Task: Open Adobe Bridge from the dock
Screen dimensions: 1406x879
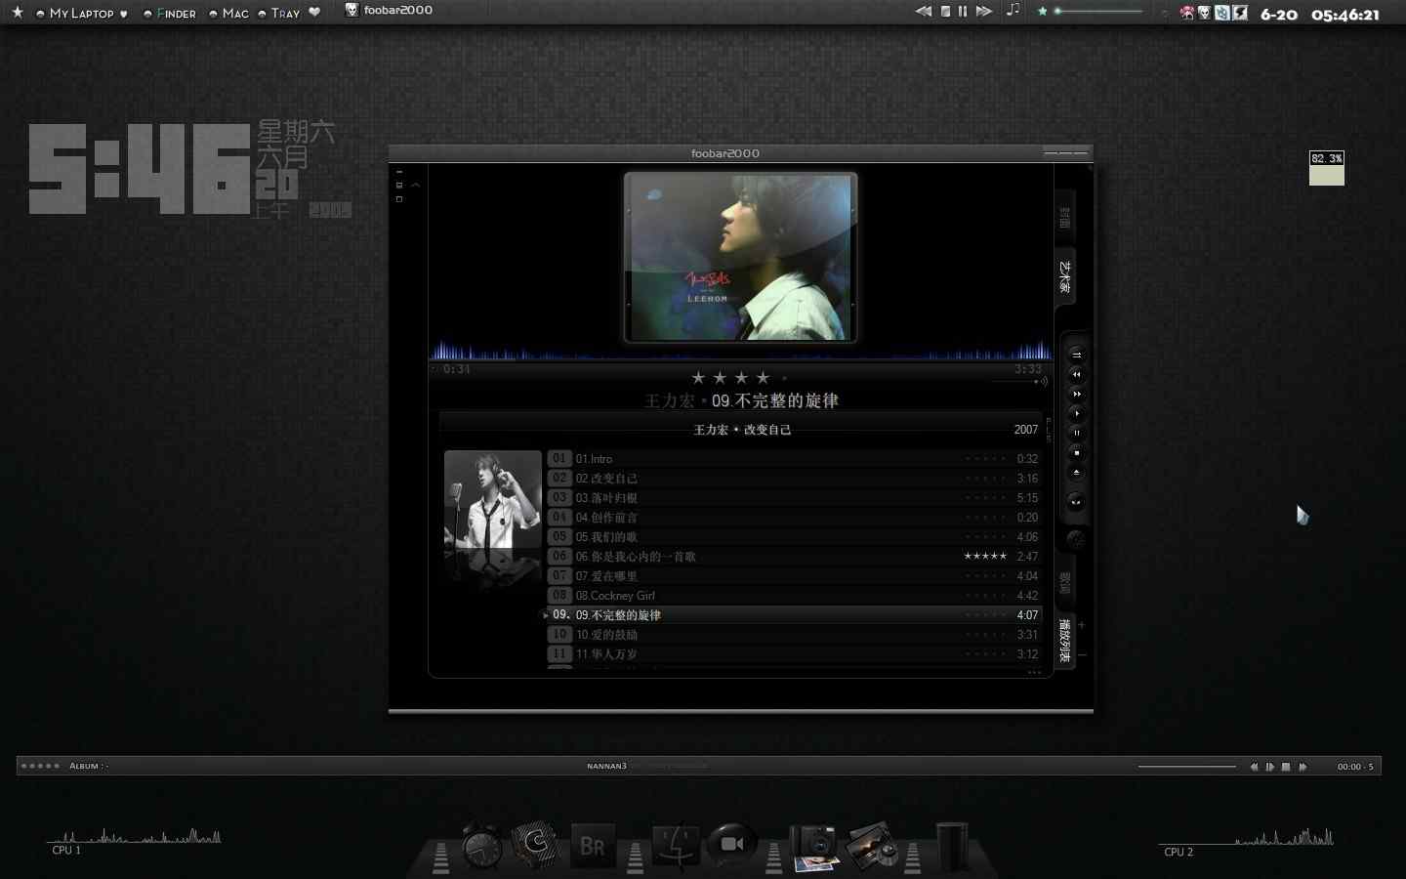Action: [593, 846]
